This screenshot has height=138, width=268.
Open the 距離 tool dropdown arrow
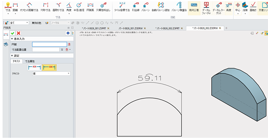click(x=15, y=13)
